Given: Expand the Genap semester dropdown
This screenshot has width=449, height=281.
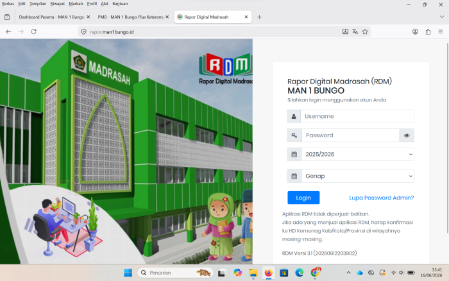Looking at the screenshot, I should [357, 176].
